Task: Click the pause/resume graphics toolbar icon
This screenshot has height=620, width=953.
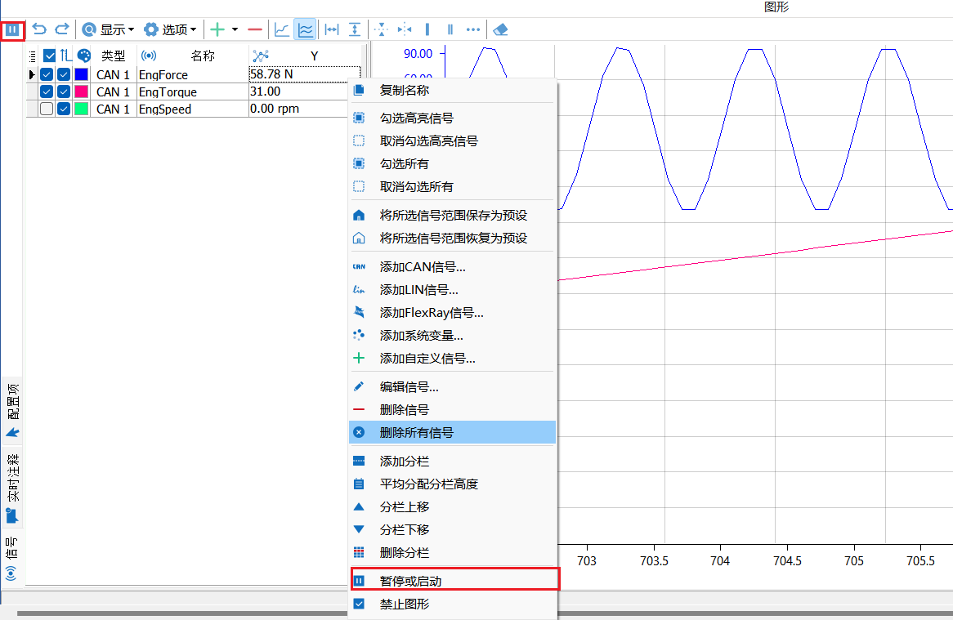Action: tap(12, 29)
